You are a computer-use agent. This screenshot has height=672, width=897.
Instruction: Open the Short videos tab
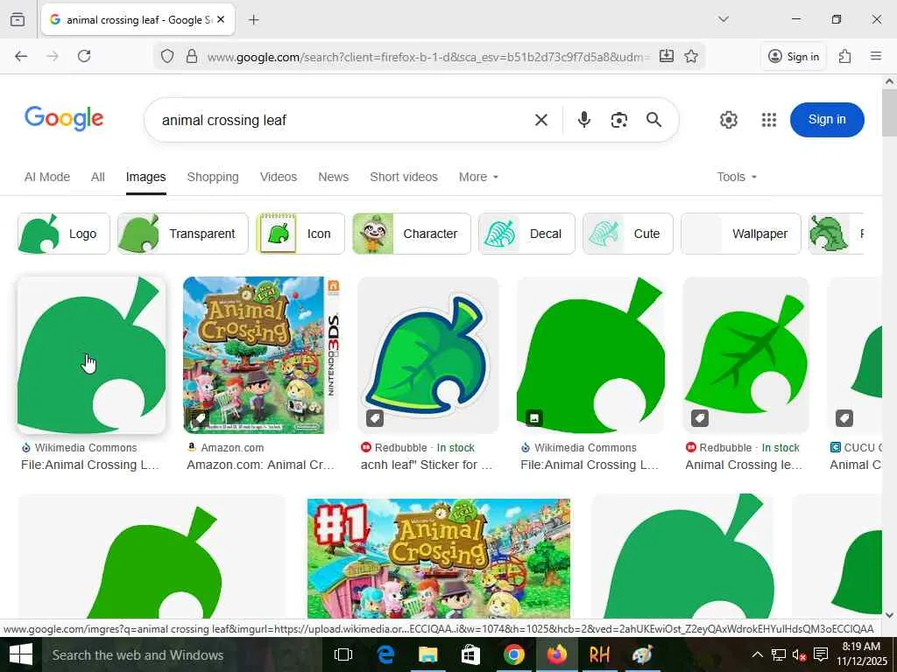tap(404, 177)
